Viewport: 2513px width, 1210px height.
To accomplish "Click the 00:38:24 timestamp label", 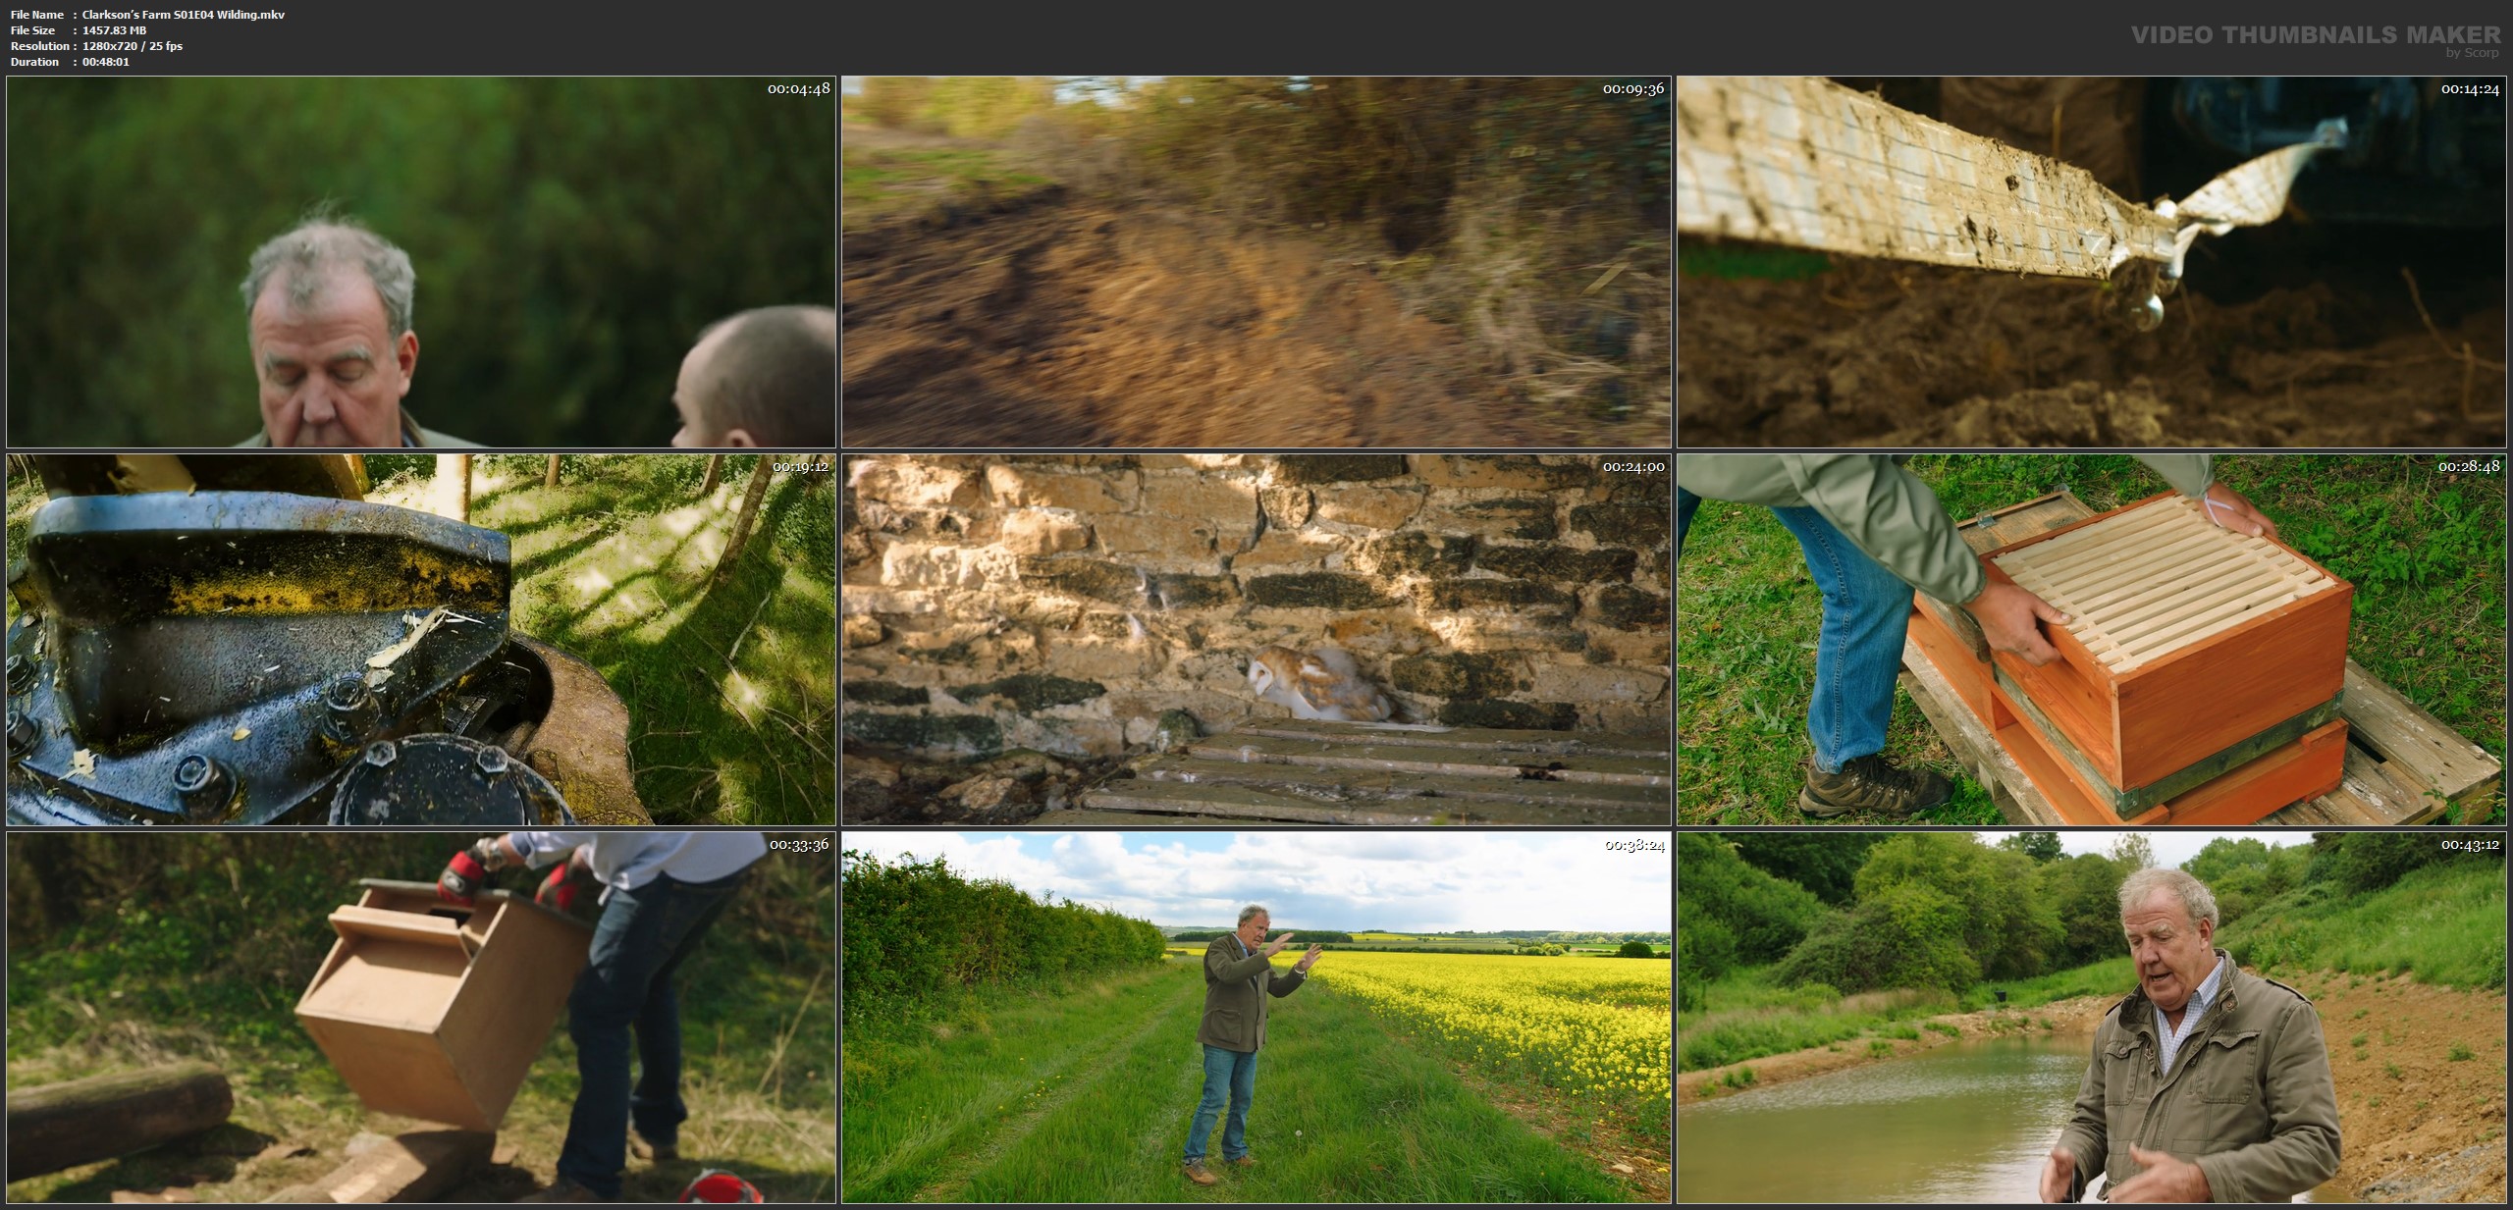I will point(1634,845).
